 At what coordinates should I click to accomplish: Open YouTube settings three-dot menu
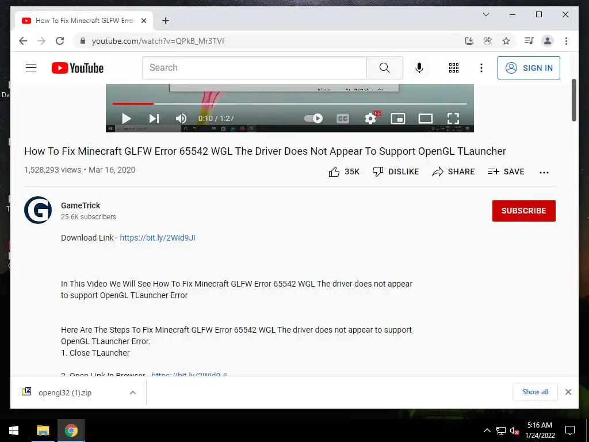tap(481, 68)
